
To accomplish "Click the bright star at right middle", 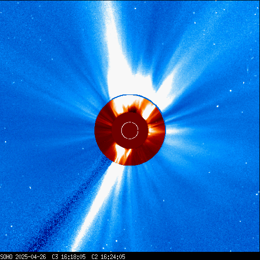I will pyautogui.click(x=231, y=91).
